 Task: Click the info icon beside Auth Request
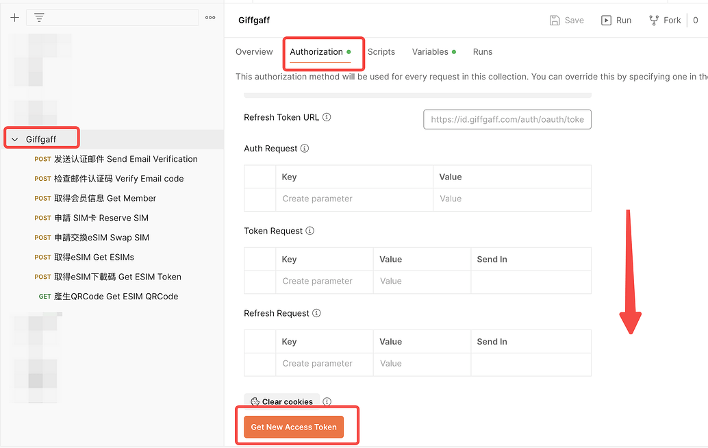(305, 149)
